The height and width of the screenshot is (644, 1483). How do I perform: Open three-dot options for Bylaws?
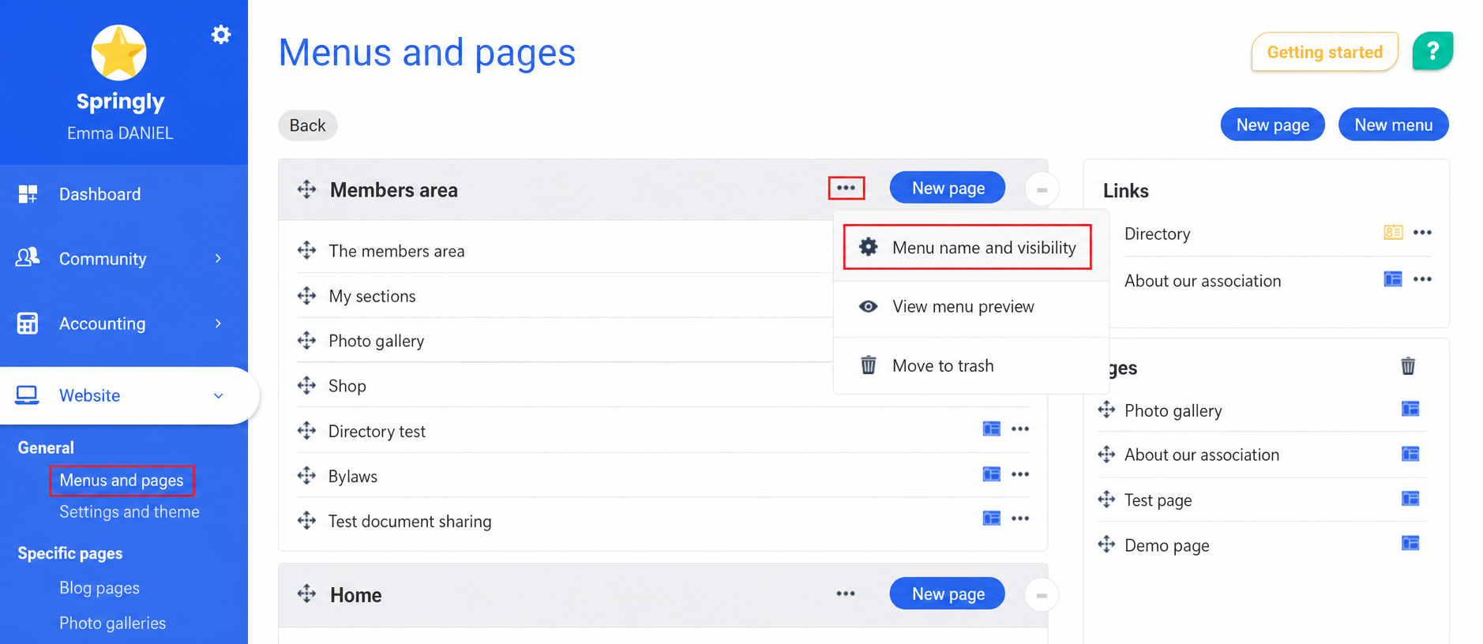click(1020, 474)
